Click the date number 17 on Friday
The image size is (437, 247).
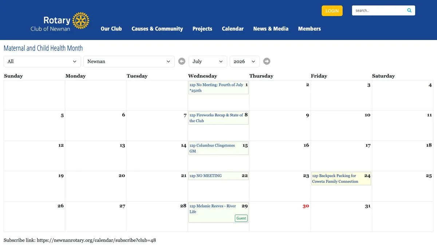click(368, 145)
